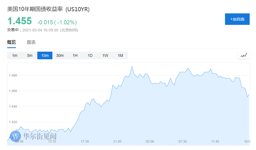Switch to the 30m interval
256x150 pixels.
coord(60,55)
